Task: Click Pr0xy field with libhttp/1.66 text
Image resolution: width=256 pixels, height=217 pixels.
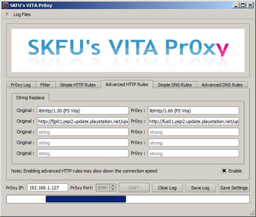Action: [194, 111]
